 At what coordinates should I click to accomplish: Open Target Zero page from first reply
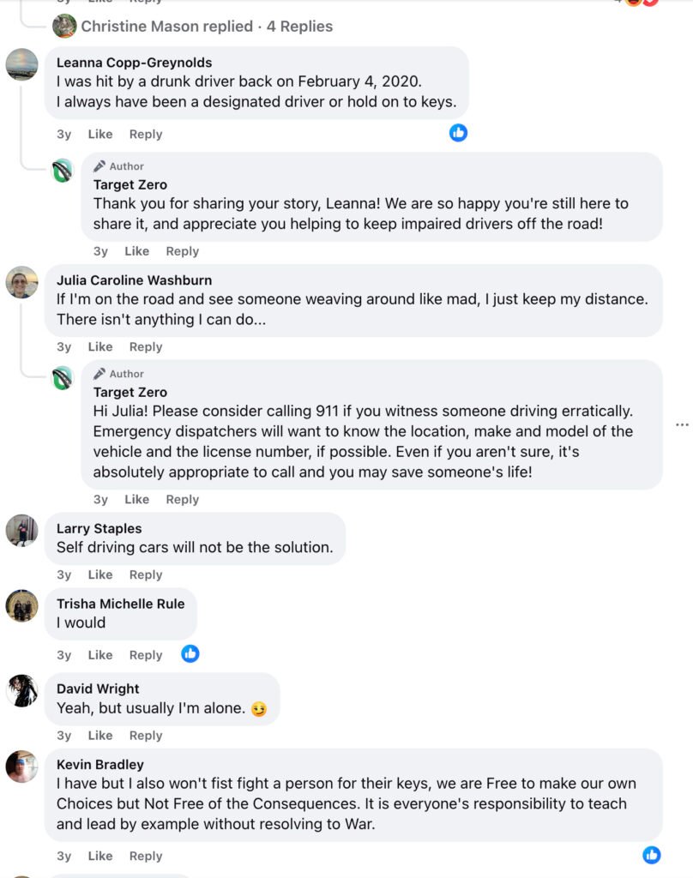pyautogui.click(x=130, y=184)
